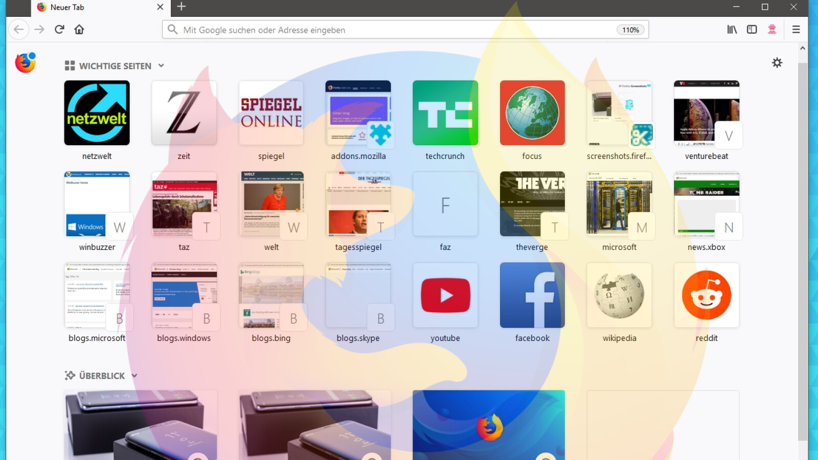
Task: Click the search magnifier in address bar
Action: [173, 30]
